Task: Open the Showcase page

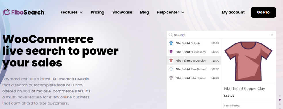Action: coord(122,12)
